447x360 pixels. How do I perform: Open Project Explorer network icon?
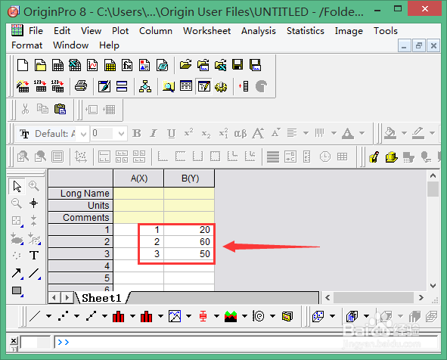[x=145, y=86]
